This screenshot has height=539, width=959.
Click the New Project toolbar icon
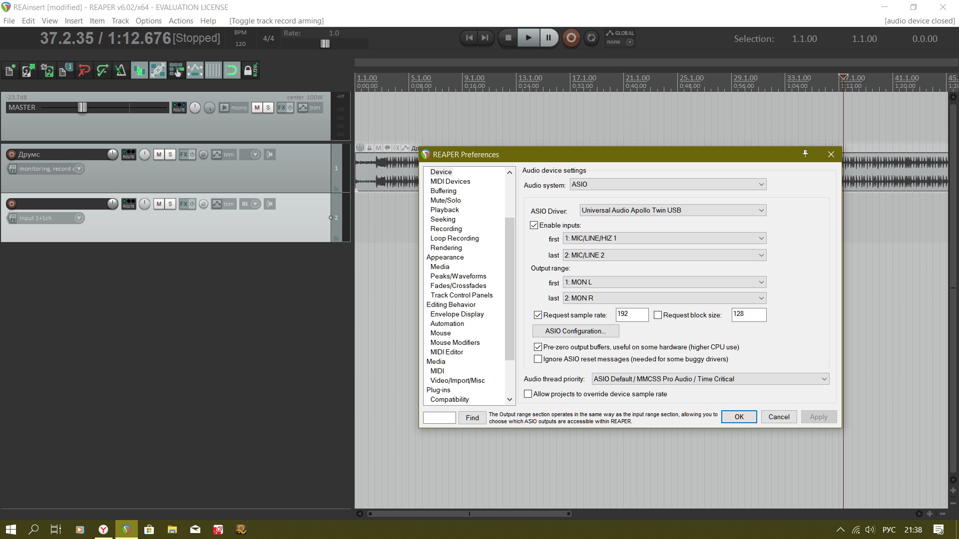[x=9, y=70]
